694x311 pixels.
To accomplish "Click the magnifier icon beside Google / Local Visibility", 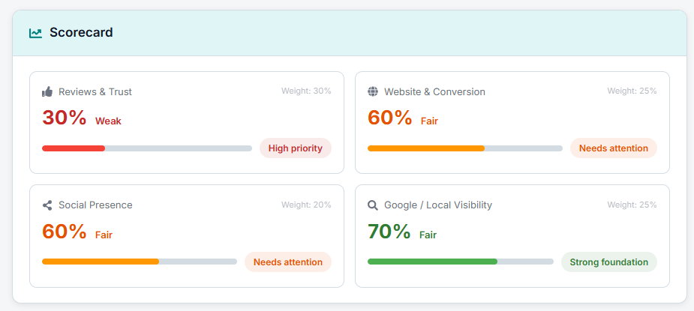I will (x=373, y=205).
